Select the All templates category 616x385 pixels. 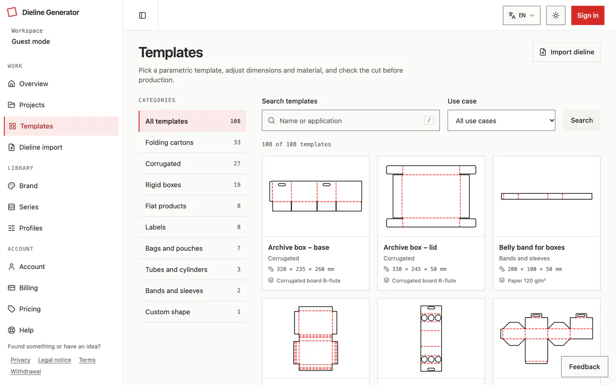coord(192,121)
